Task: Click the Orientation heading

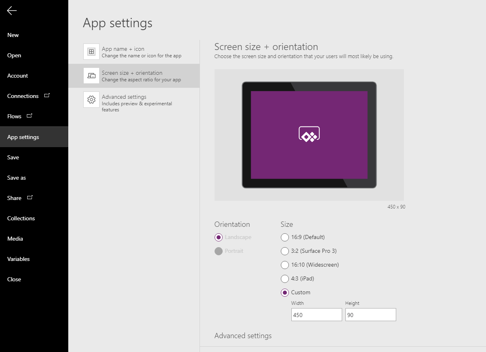Action: click(x=232, y=224)
